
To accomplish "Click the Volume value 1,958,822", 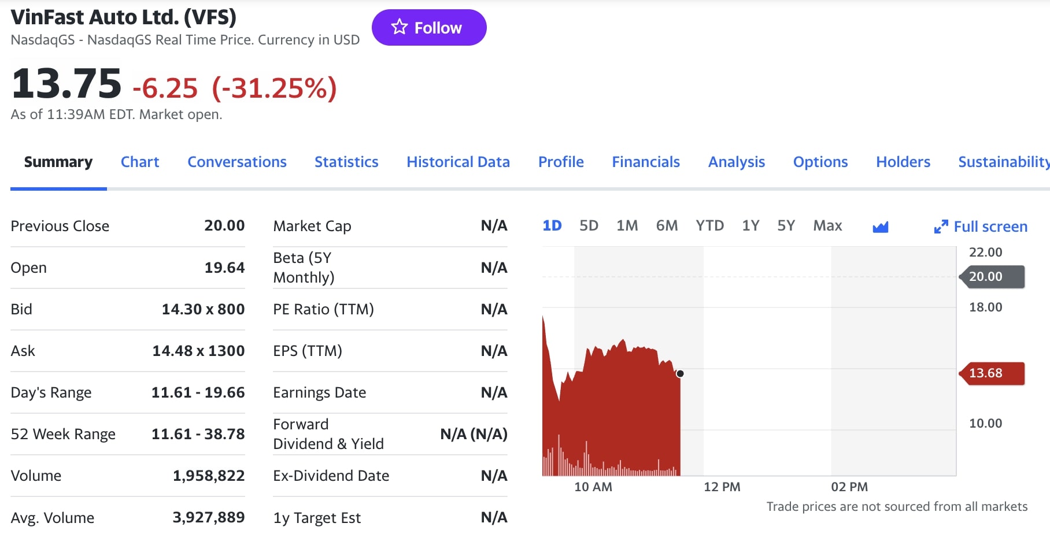I will click(x=209, y=476).
